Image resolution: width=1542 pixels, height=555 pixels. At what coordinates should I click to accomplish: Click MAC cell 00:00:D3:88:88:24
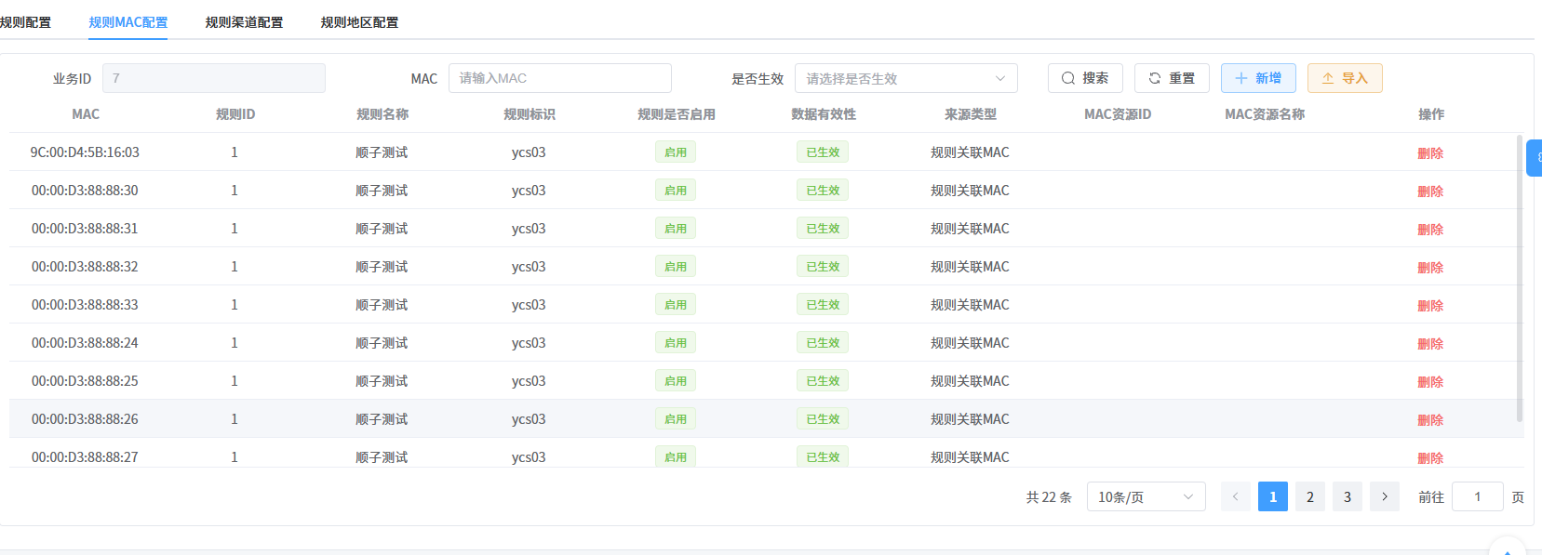click(85, 343)
